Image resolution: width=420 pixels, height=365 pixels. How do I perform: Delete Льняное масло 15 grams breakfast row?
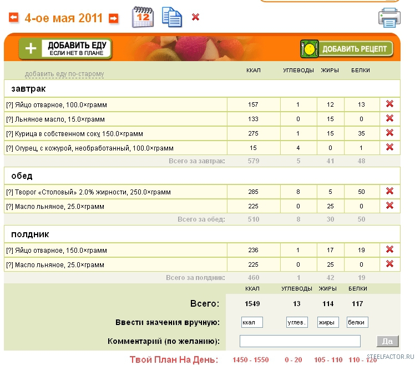(389, 118)
